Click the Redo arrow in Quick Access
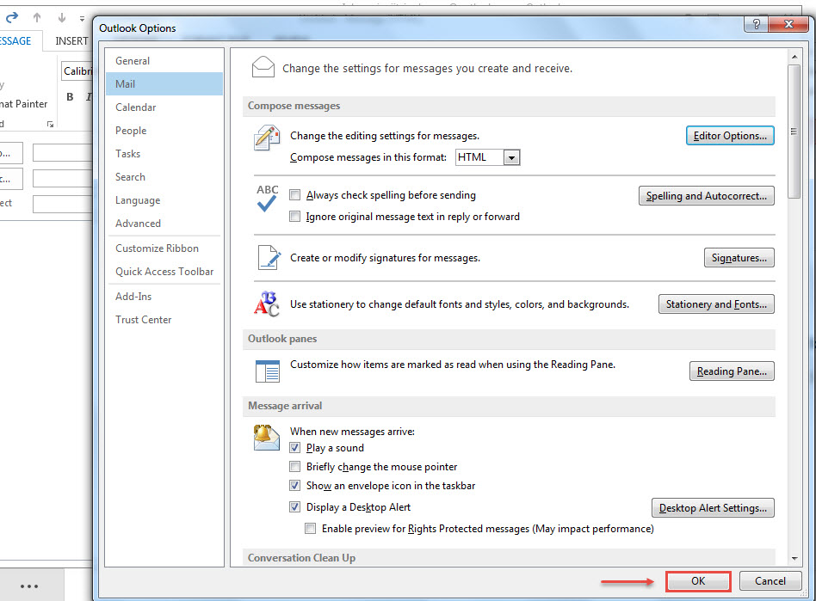The width and height of the screenshot is (816, 601). [x=11, y=17]
